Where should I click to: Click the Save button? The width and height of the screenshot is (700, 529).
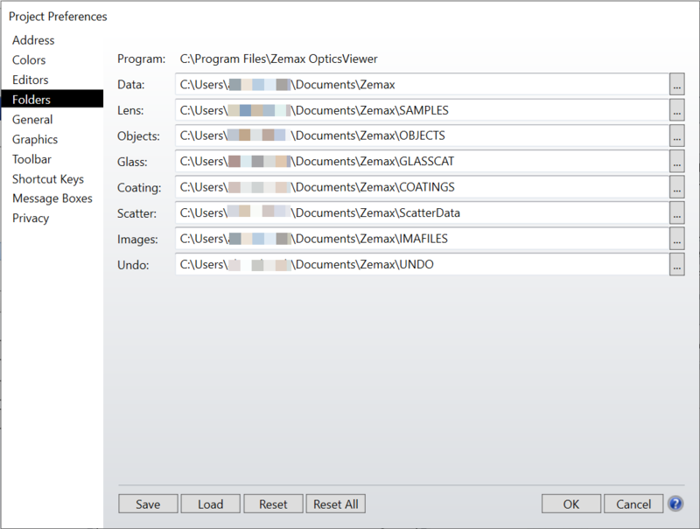tap(148, 504)
